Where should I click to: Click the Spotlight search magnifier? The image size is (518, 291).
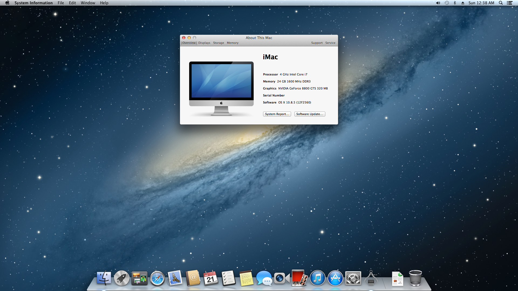pyautogui.click(x=501, y=3)
